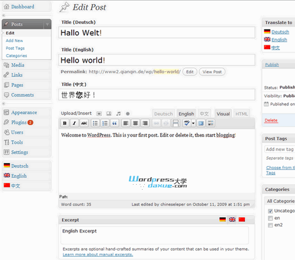Open the spellchecker language dropdown arrow
This screenshot has width=295, height=260.
pyautogui.click(x=193, y=123)
